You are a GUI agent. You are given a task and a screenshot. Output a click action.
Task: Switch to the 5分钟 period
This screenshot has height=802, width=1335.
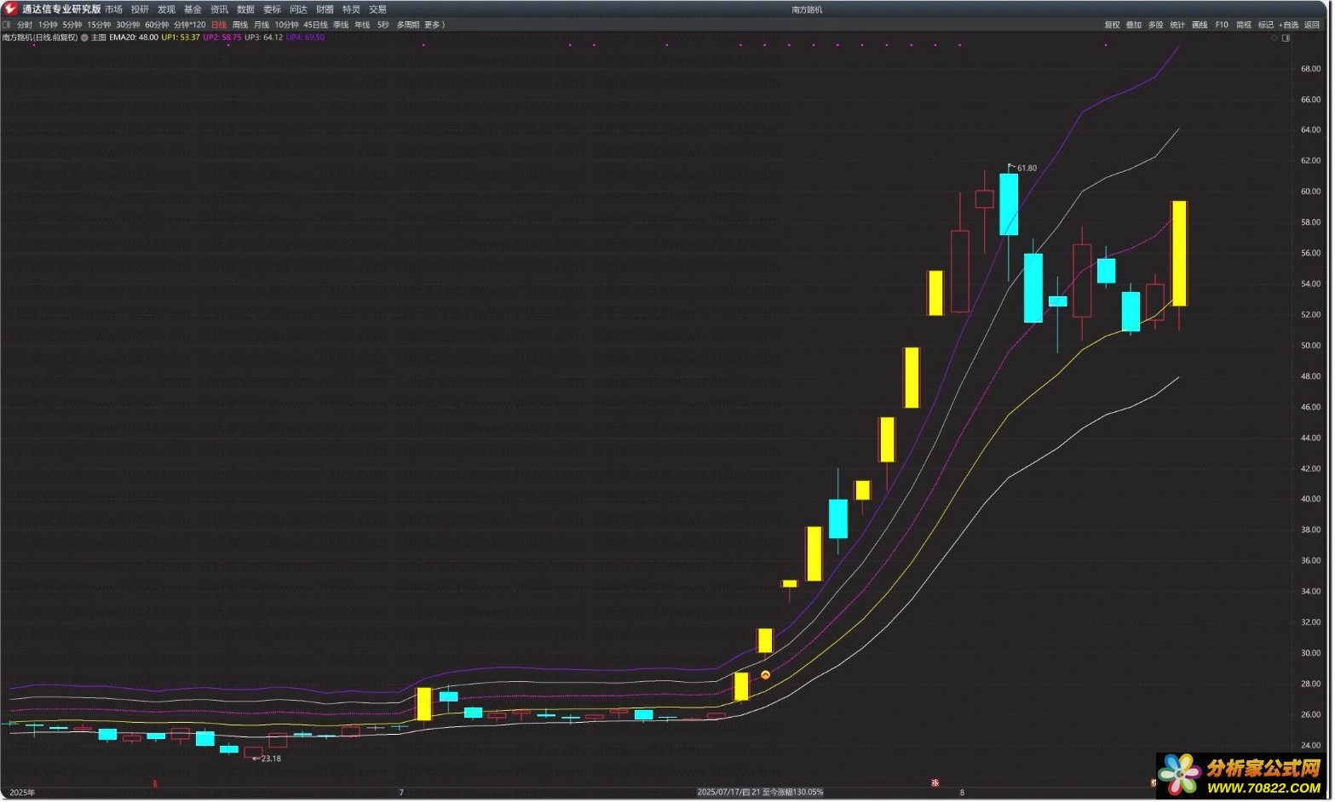[x=72, y=25]
